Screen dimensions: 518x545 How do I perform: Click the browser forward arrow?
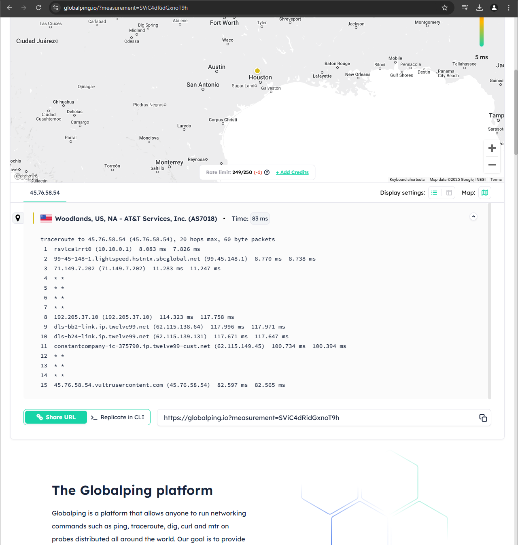point(24,8)
